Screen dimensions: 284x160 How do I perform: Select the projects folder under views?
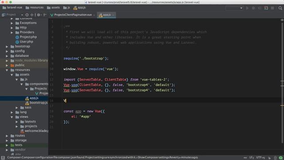pos(31,126)
